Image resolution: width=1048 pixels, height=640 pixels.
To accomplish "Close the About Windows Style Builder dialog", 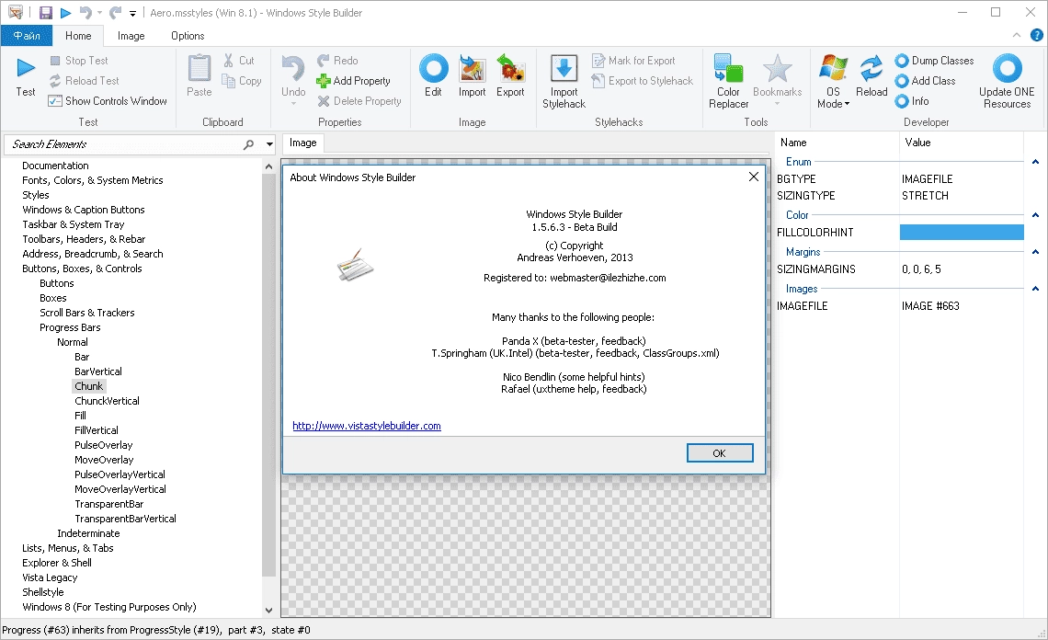I will [x=753, y=177].
